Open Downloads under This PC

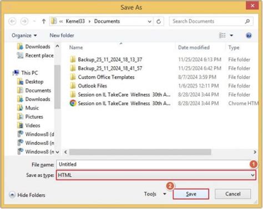point(34,99)
